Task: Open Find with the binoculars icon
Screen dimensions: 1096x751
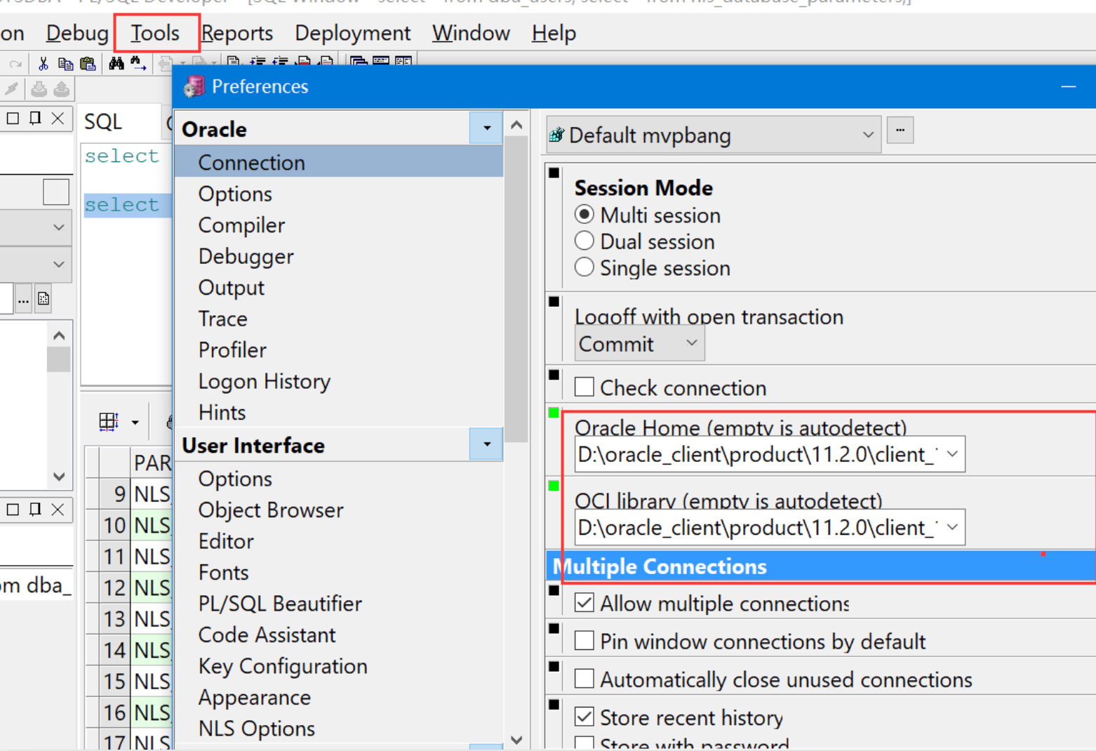Action: click(x=116, y=64)
